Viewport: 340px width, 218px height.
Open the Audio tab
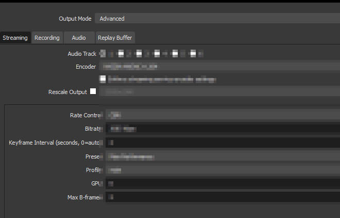79,38
